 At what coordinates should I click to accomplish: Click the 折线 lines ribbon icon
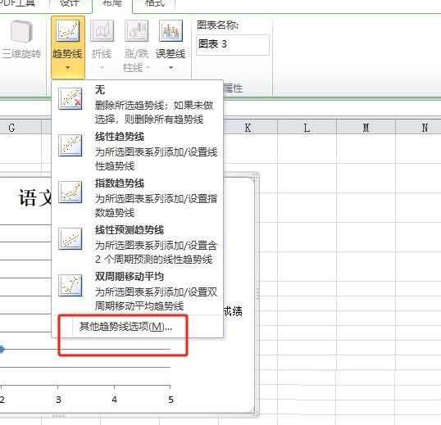pyautogui.click(x=102, y=30)
